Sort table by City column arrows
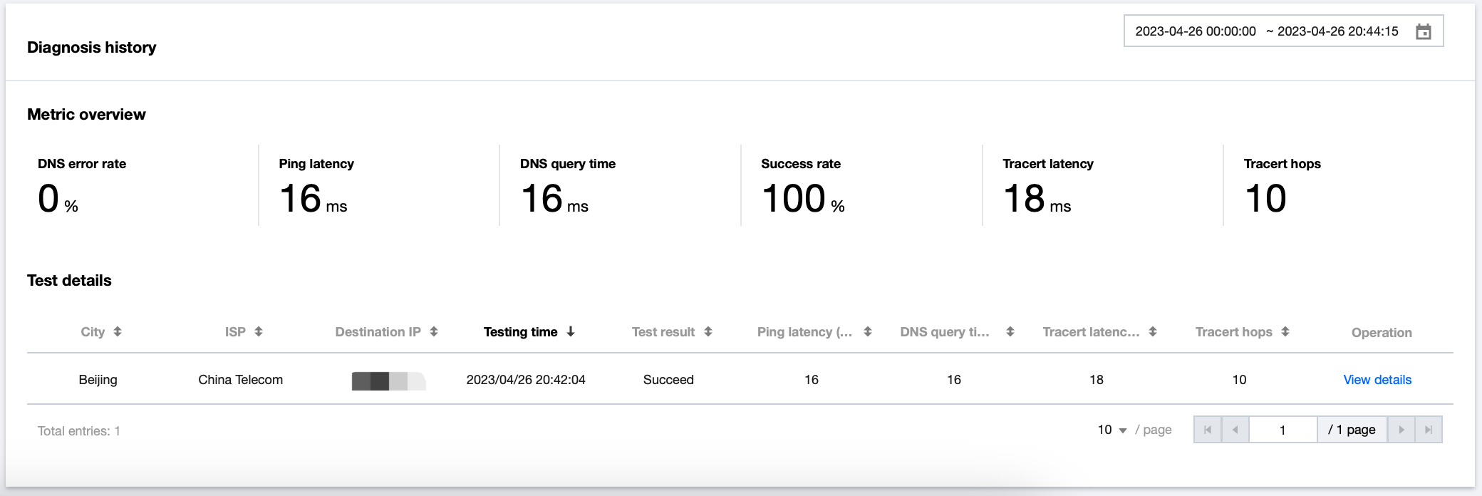 (x=118, y=331)
